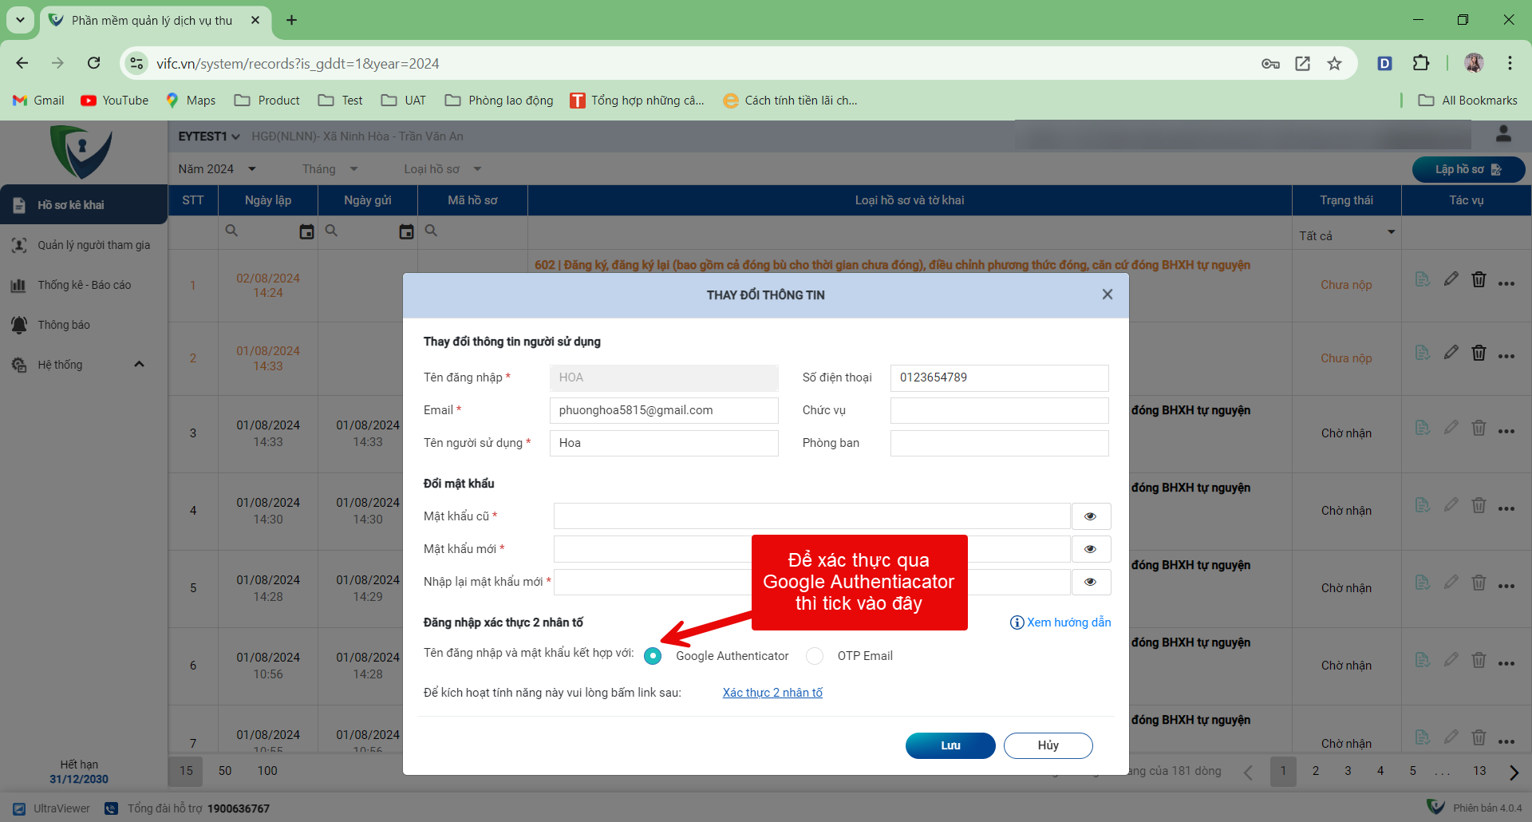The height and width of the screenshot is (822, 1532).
Task: Cancel changes with the Hủy button
Action: click(x=1048, y=745)
